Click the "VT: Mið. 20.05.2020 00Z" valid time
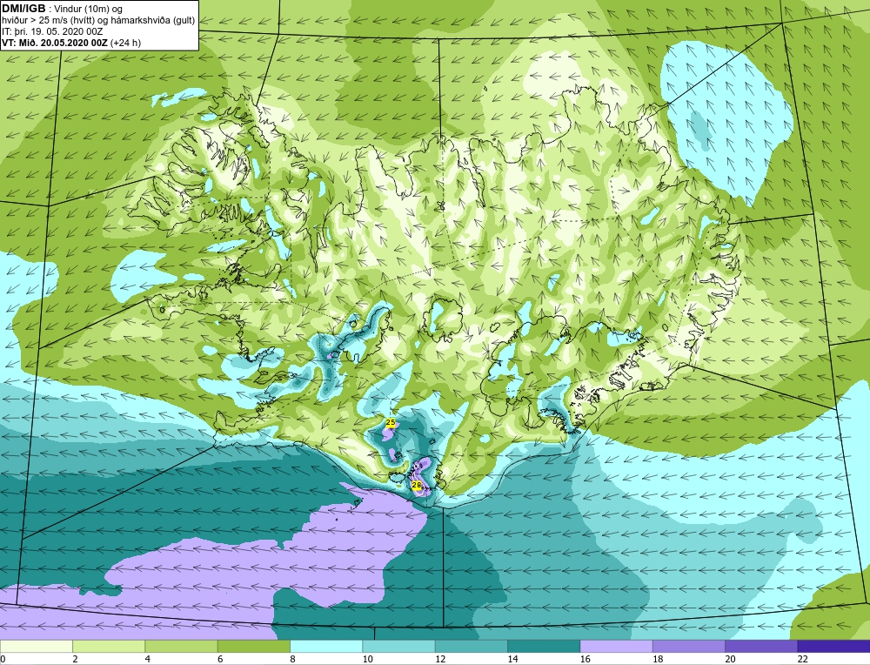 (x=54, y=43)
